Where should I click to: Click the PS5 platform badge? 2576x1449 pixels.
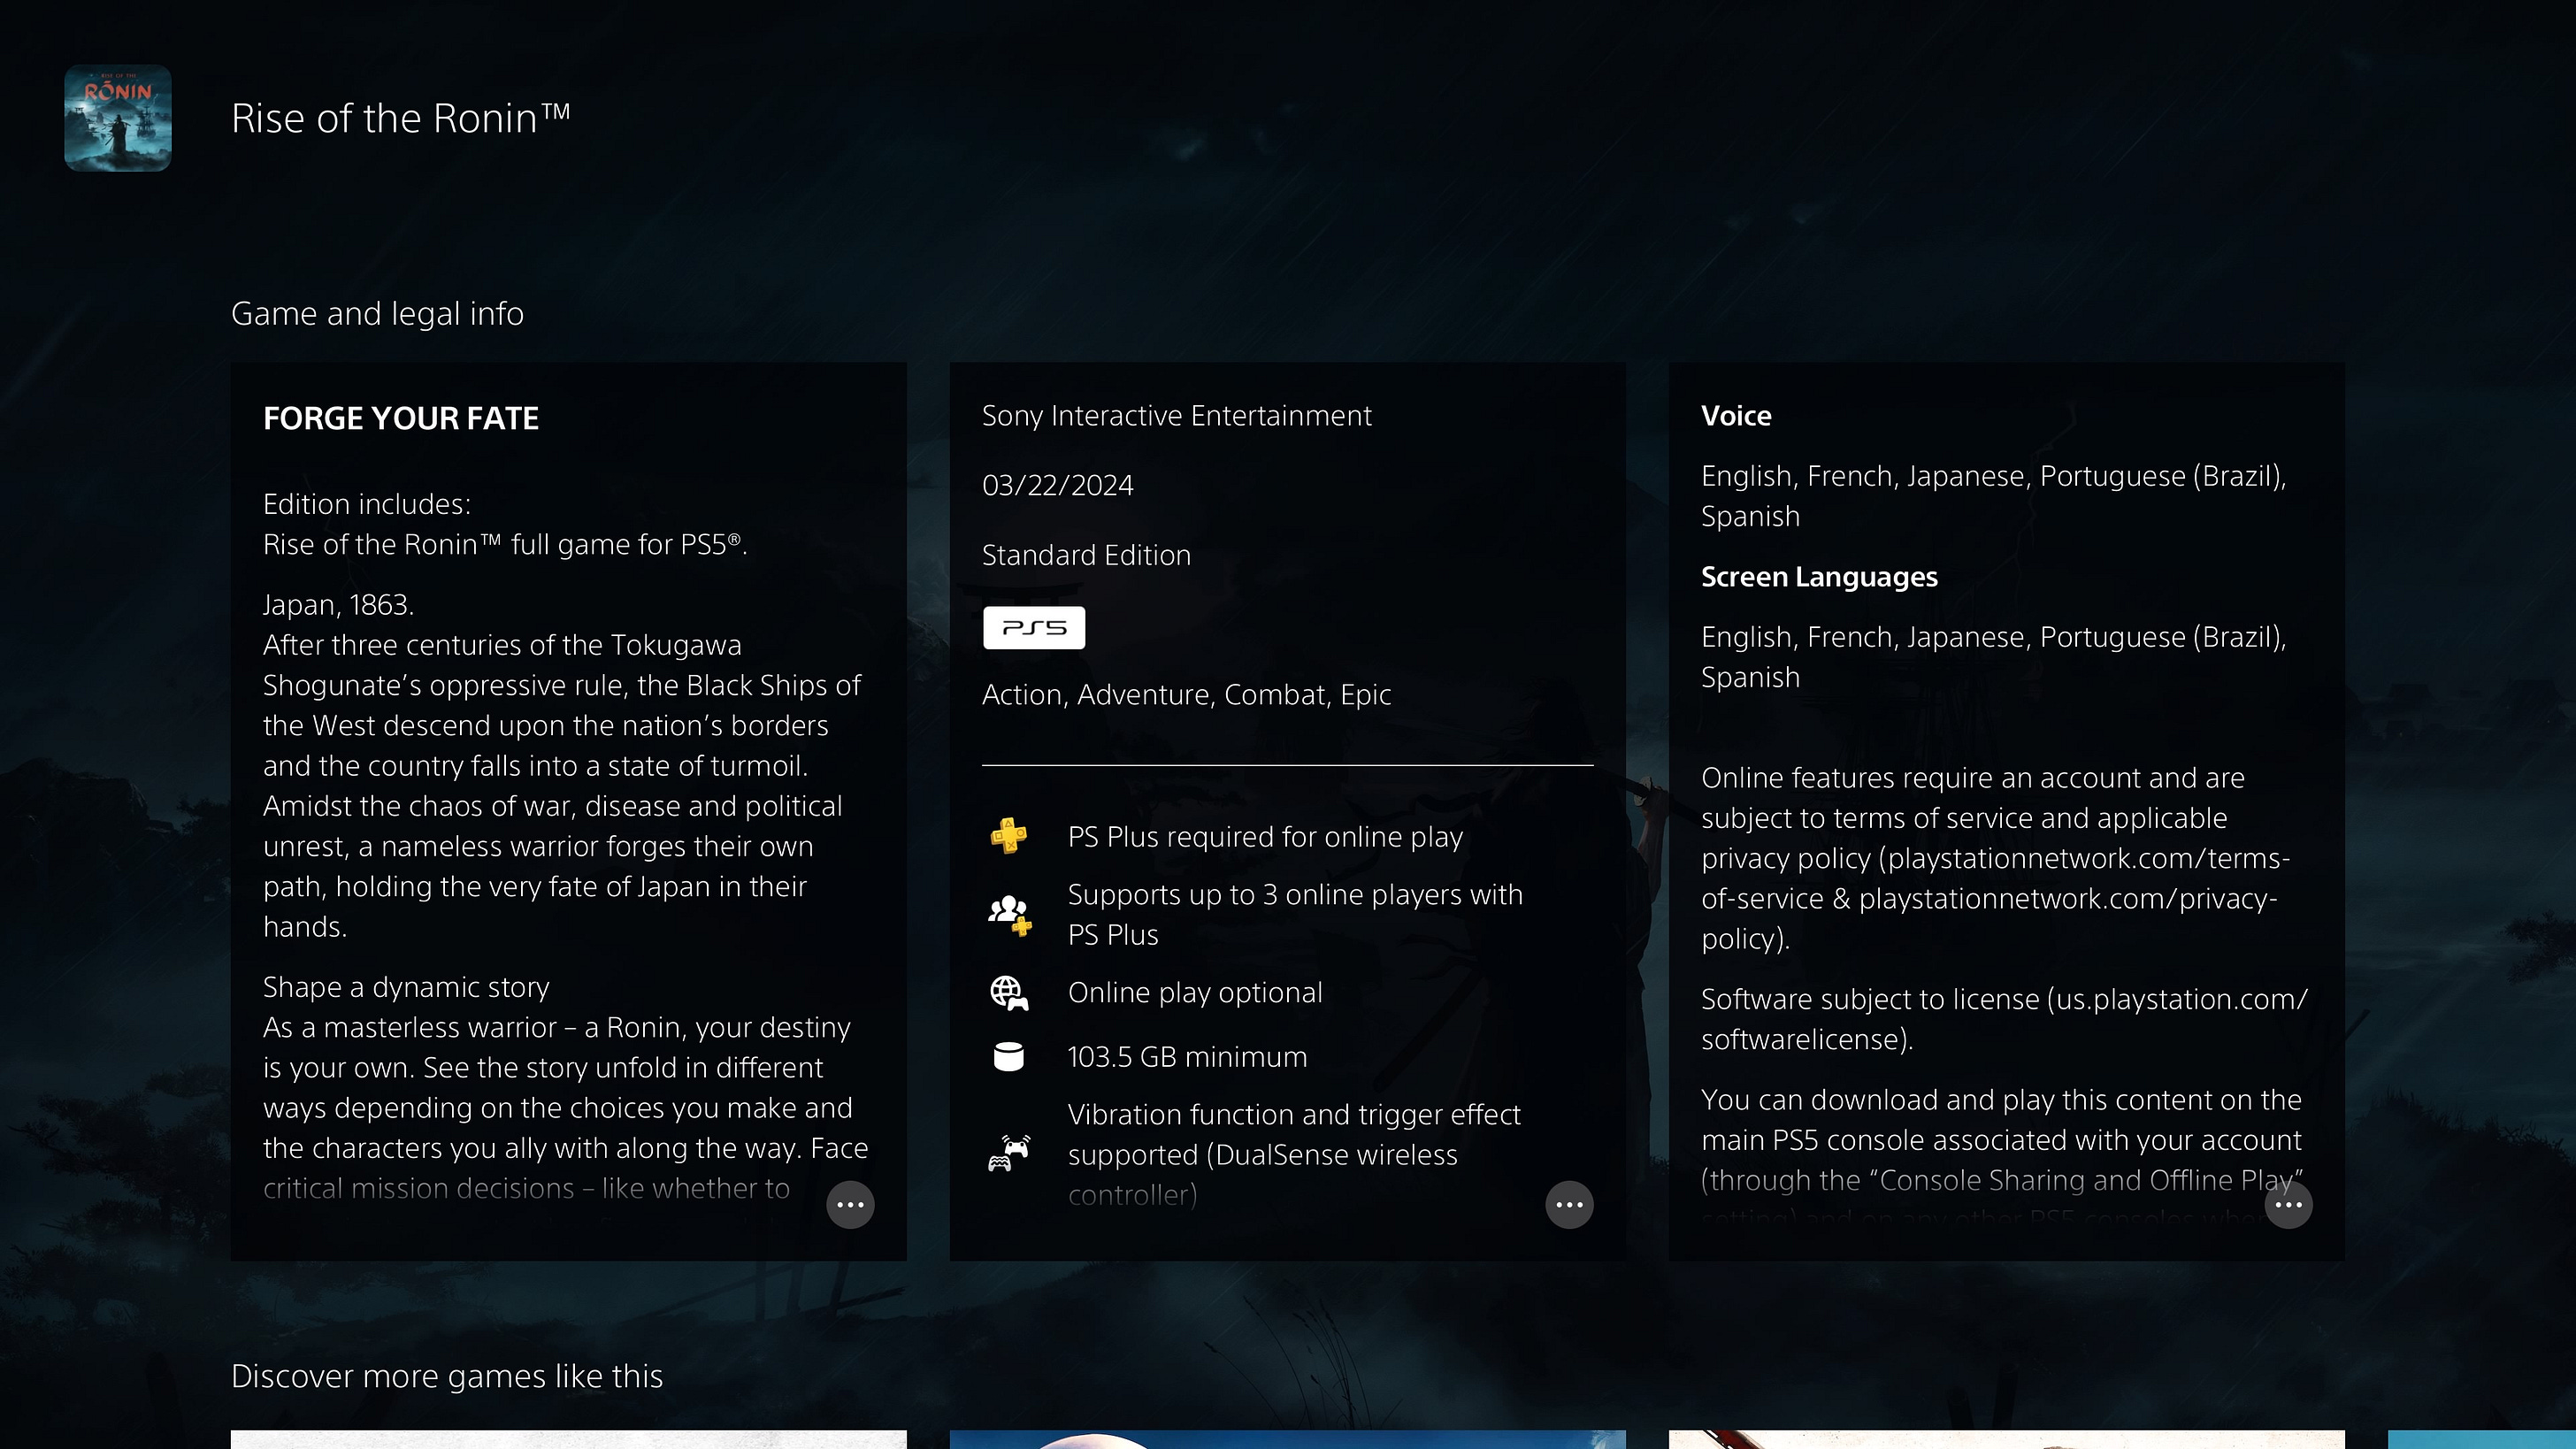point(1033,628)
